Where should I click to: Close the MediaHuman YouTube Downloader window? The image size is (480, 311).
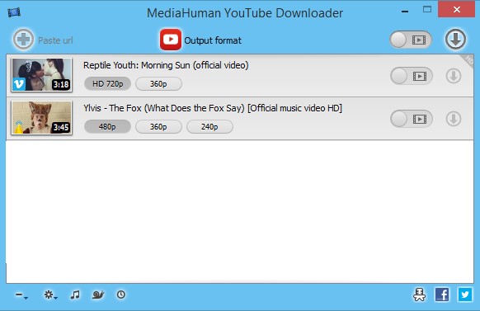click(x=456, y=10)
